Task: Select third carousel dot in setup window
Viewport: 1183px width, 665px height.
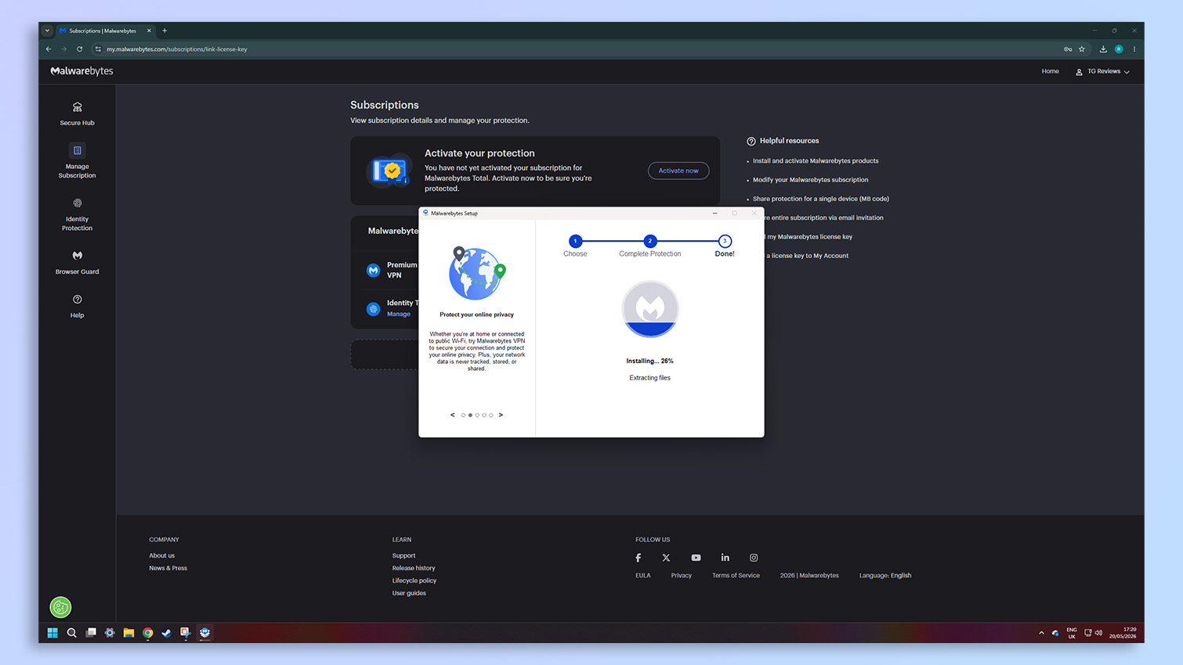Action: click(477, 415)
